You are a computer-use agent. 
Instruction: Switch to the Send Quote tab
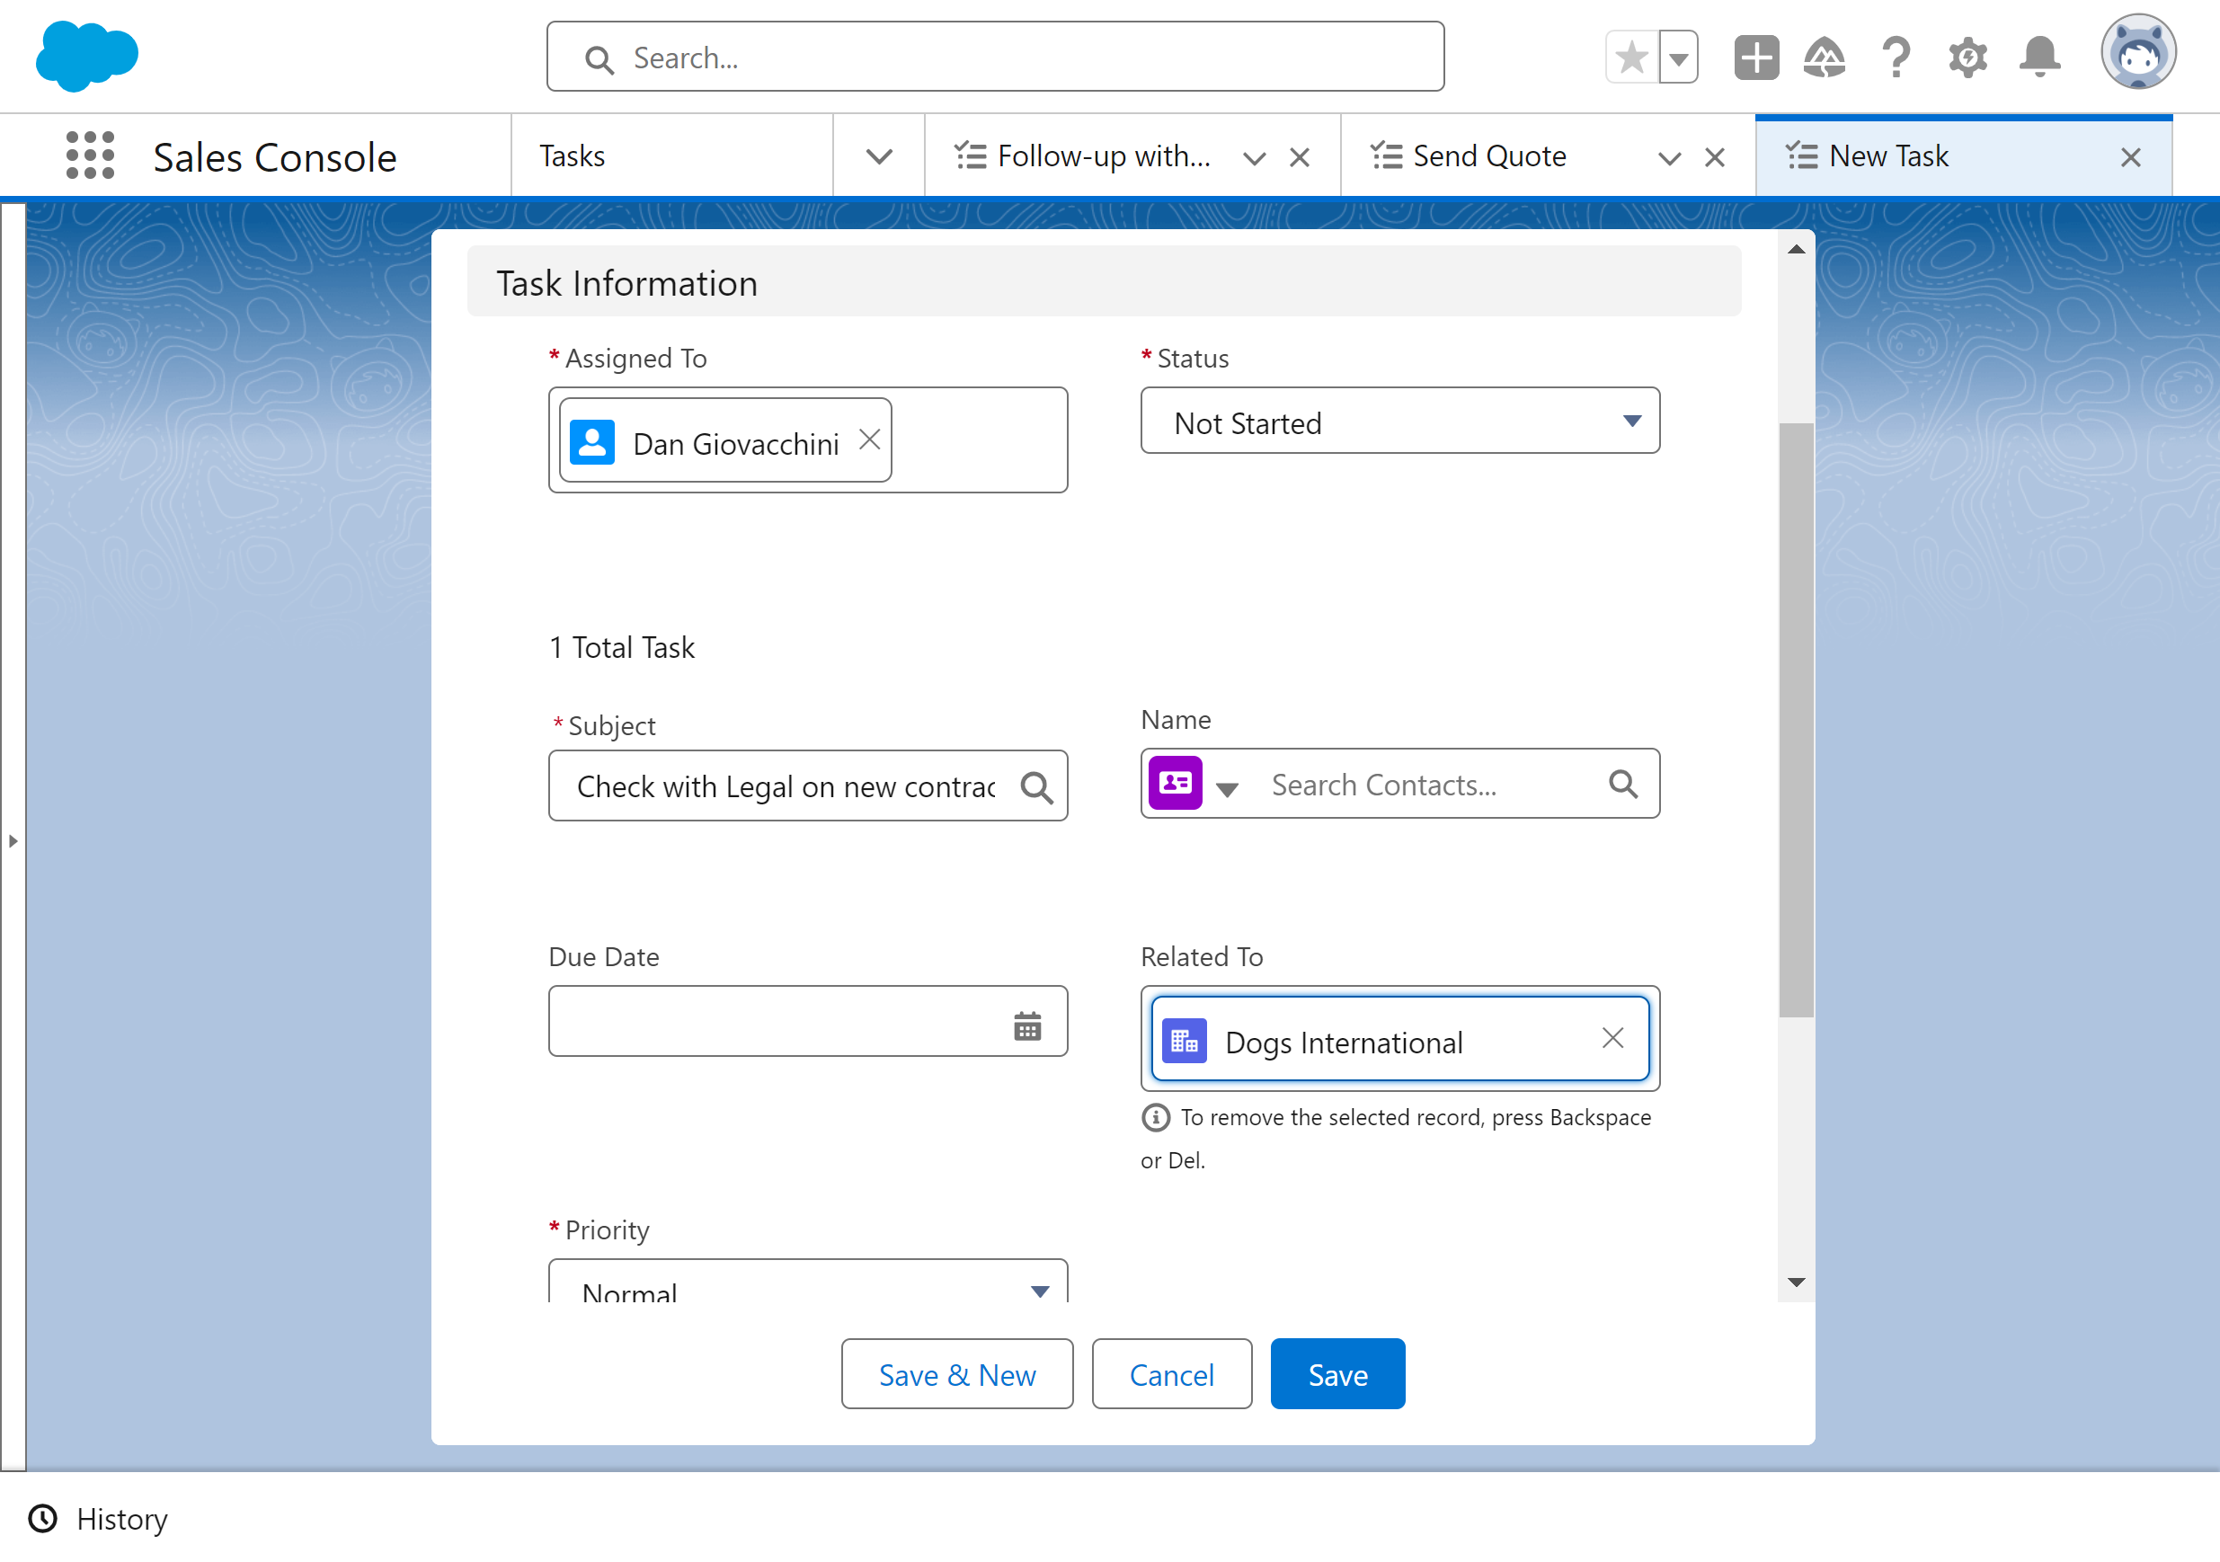click(x=1488, y=156)
